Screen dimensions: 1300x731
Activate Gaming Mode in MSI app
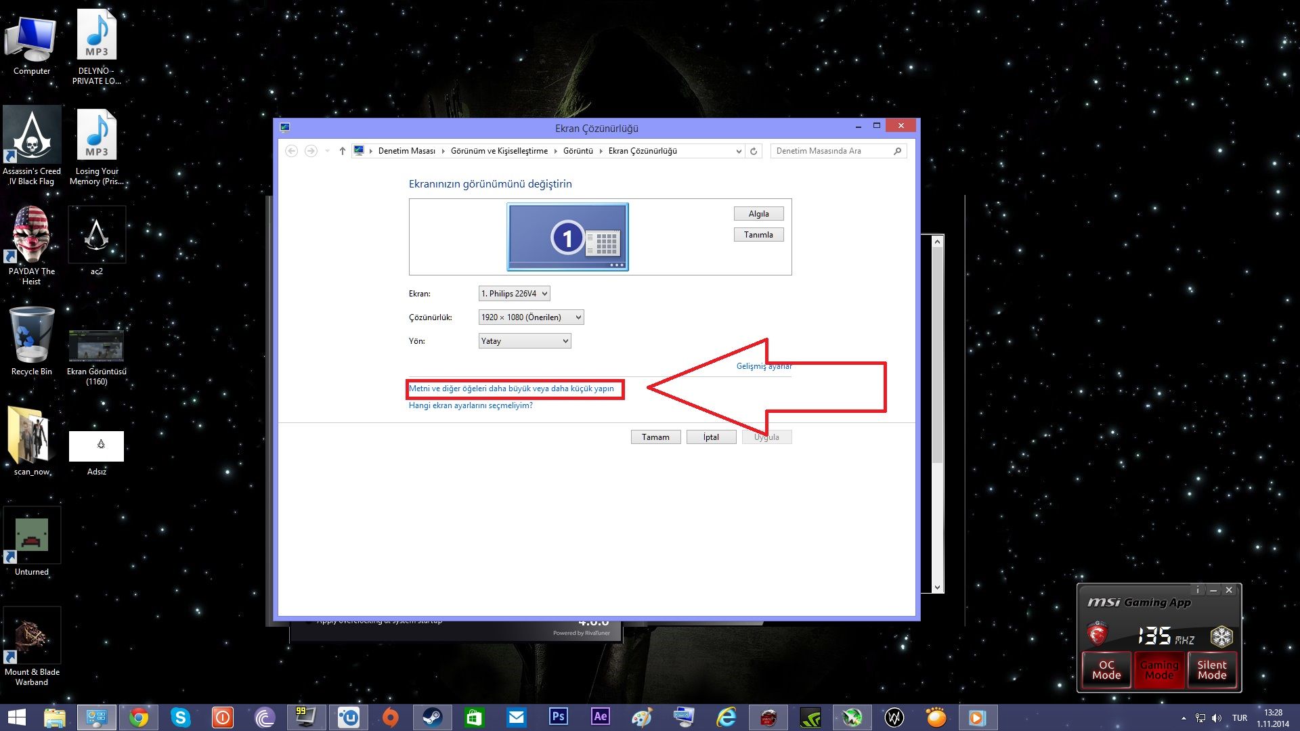click(x=1158, y=670)
